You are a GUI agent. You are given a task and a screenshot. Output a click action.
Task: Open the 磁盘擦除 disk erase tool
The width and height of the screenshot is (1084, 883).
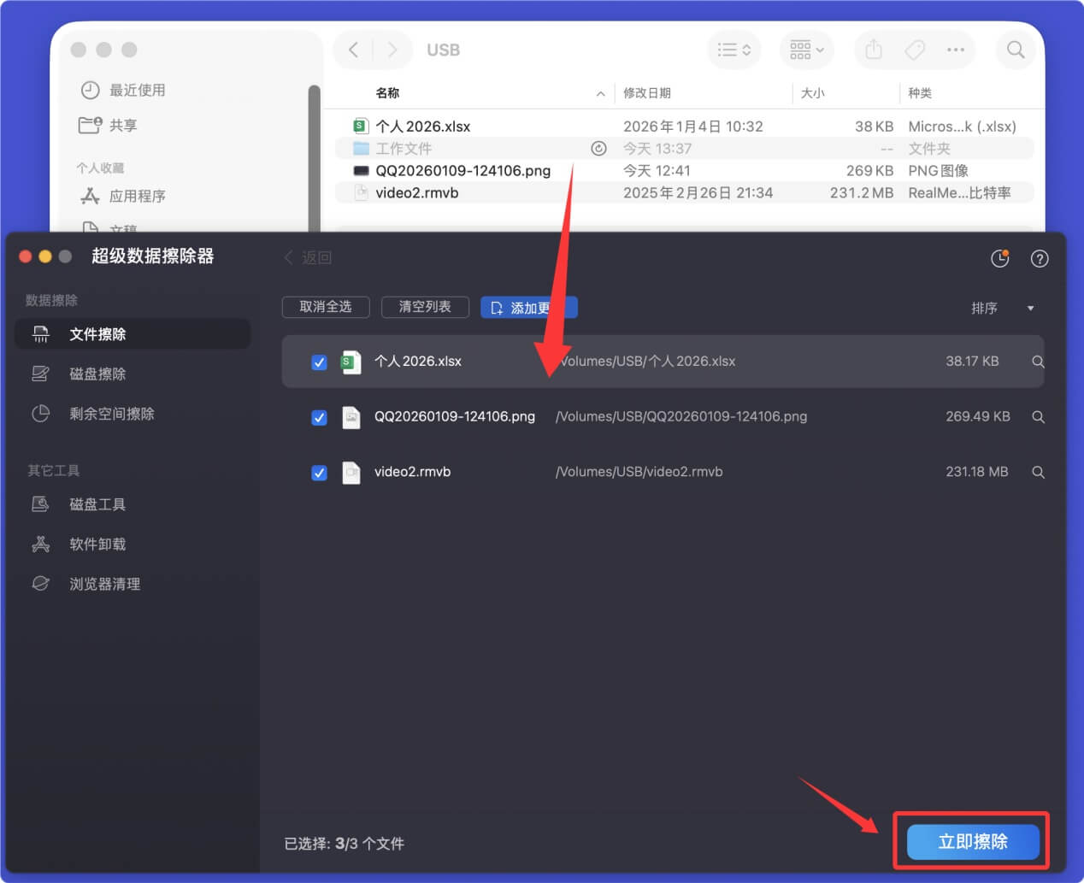pyautogui.click(x=97, y=374)
